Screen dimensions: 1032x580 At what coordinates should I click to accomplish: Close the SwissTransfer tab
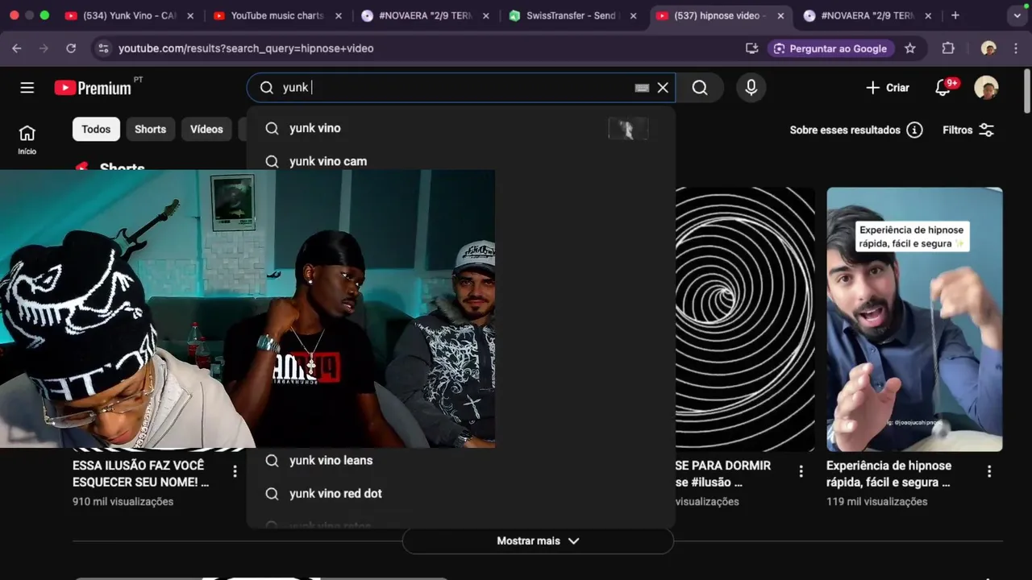click(x=633, y=15)
